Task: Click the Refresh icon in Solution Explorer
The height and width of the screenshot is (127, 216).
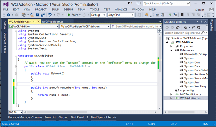Action: click(x=198, y=28)
